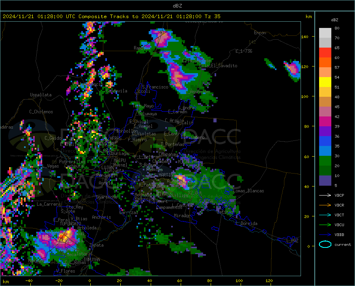Click the LUJAN map label
Screen dimensions: 355x286
107,168
